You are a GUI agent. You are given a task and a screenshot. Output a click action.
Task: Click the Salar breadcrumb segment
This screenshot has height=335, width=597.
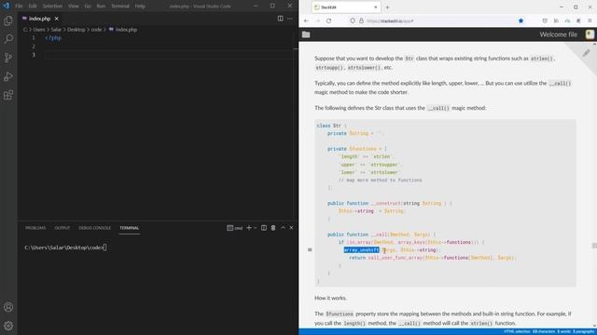point(56,30)
